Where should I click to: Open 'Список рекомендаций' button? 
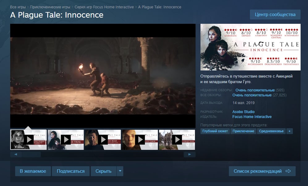(x=262, y=171)
